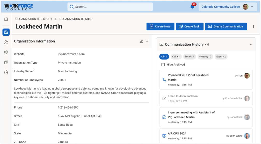Click the Search input field
This screenshot has width=261, height=144.
tap(110, 7)
